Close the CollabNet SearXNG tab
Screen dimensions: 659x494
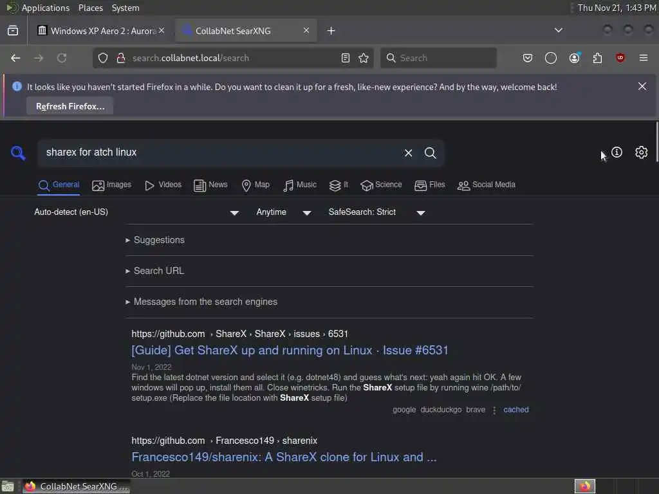click(x=306, y=30)
